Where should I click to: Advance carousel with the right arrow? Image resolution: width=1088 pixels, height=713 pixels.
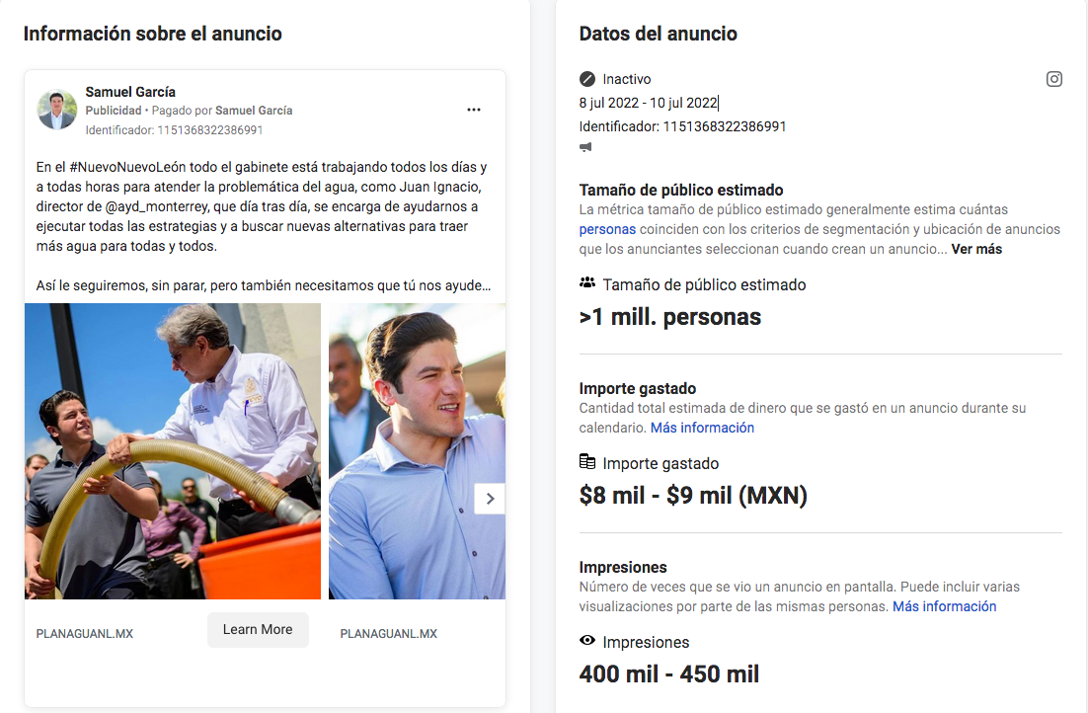tap(490, 499)
